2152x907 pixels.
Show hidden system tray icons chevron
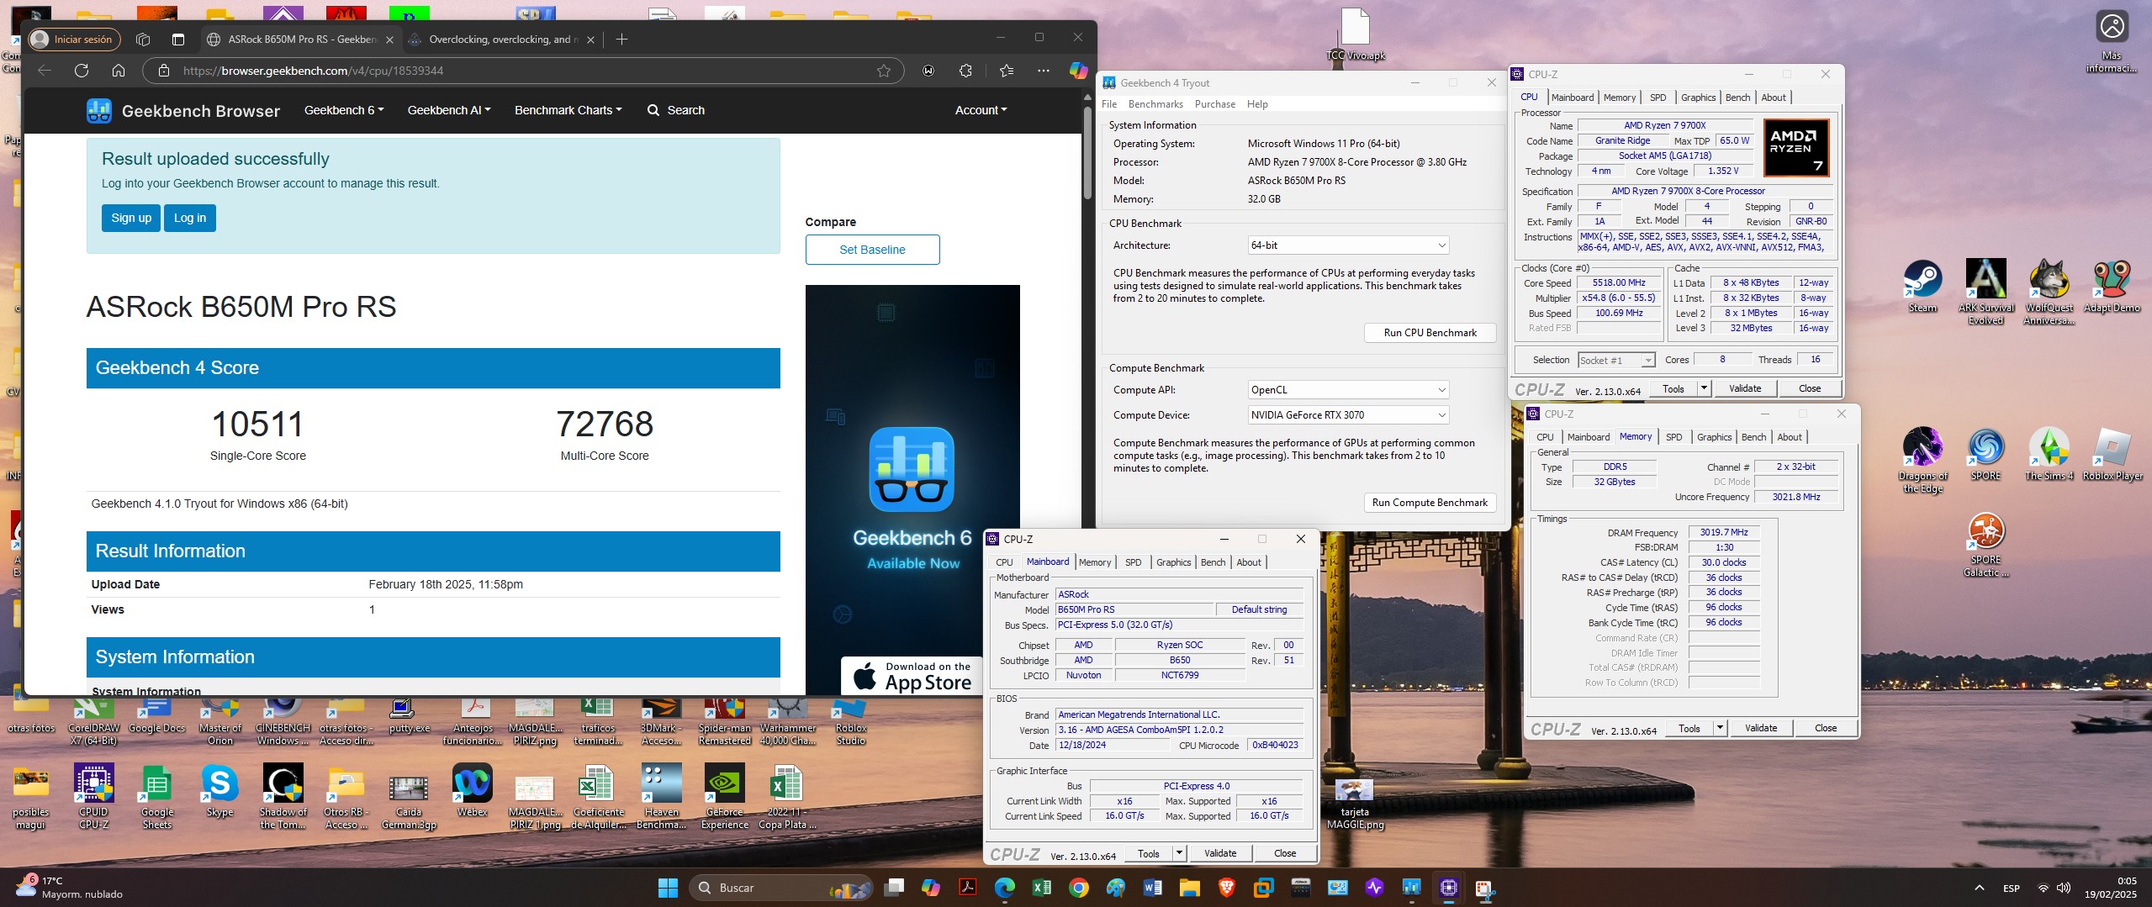[1979, 888]
